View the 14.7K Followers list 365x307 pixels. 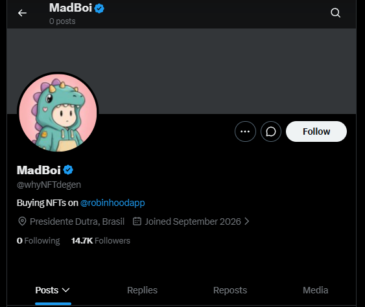click(x=100, y=241)
